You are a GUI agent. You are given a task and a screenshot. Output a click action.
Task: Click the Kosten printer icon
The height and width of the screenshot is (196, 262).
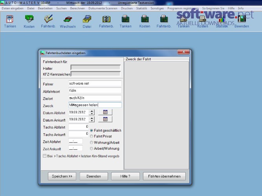point(203,19)
